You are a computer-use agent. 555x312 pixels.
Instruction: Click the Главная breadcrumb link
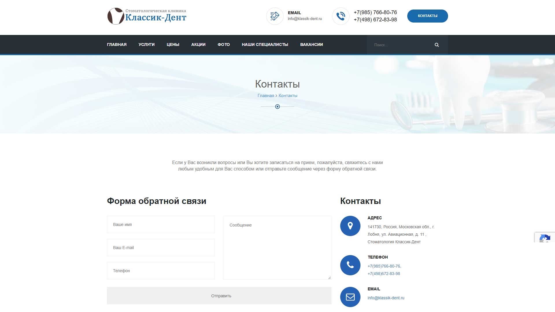(265, 95)
